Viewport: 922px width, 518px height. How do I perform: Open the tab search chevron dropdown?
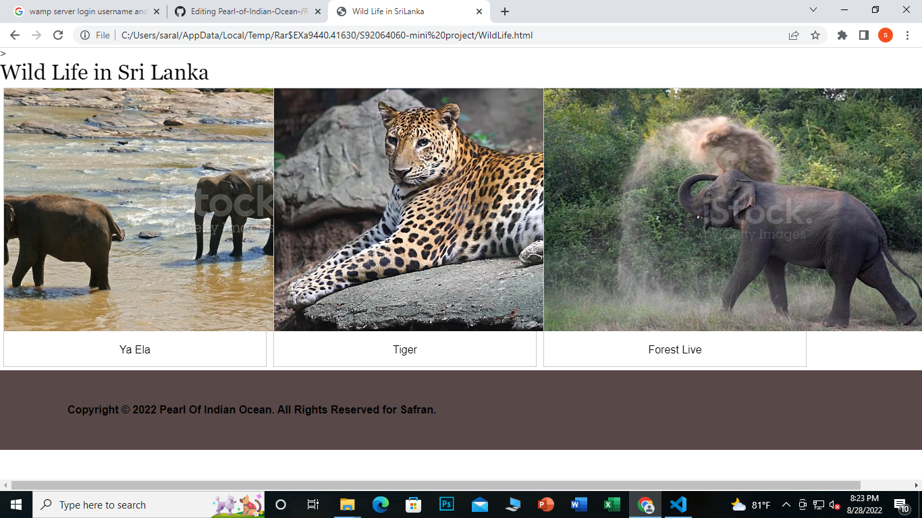click(x=812, y=10)
